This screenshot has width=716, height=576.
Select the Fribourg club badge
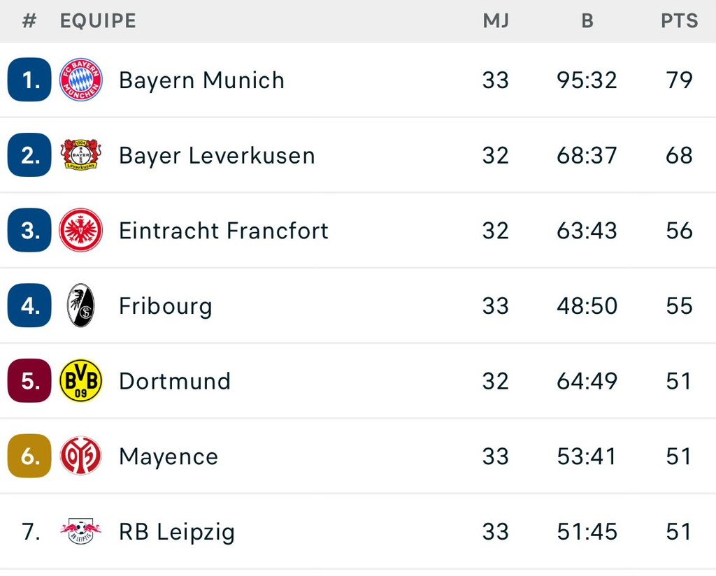[81, 305]
